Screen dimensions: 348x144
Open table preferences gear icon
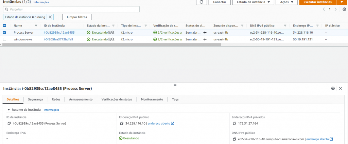pyautogui.click(x=344, y=10)
